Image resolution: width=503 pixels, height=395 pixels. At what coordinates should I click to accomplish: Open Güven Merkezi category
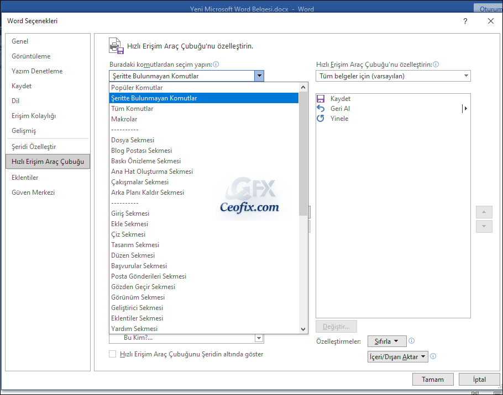coord(48,193)
